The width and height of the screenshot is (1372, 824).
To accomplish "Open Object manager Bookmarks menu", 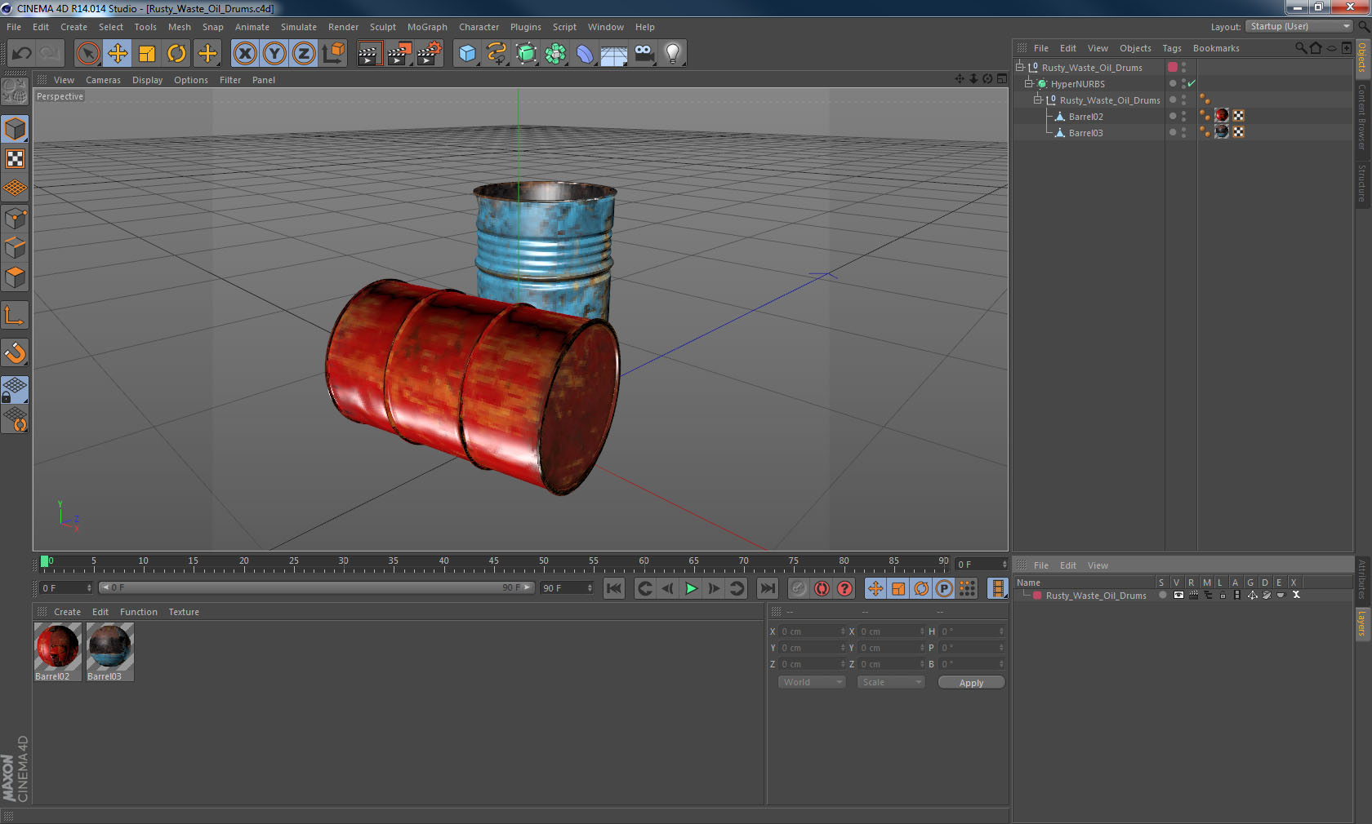I will pos(1216,48).
